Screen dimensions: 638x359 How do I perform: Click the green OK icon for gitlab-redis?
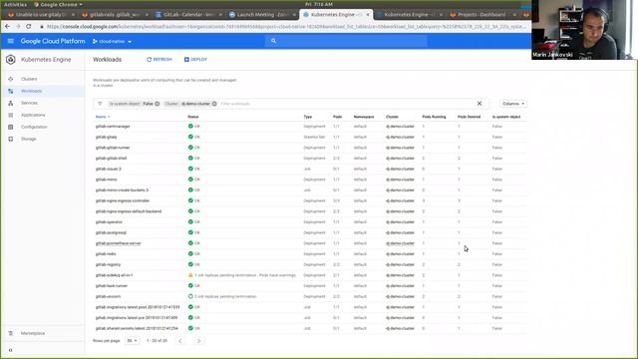pyautogui.click(x=190, y=253)
